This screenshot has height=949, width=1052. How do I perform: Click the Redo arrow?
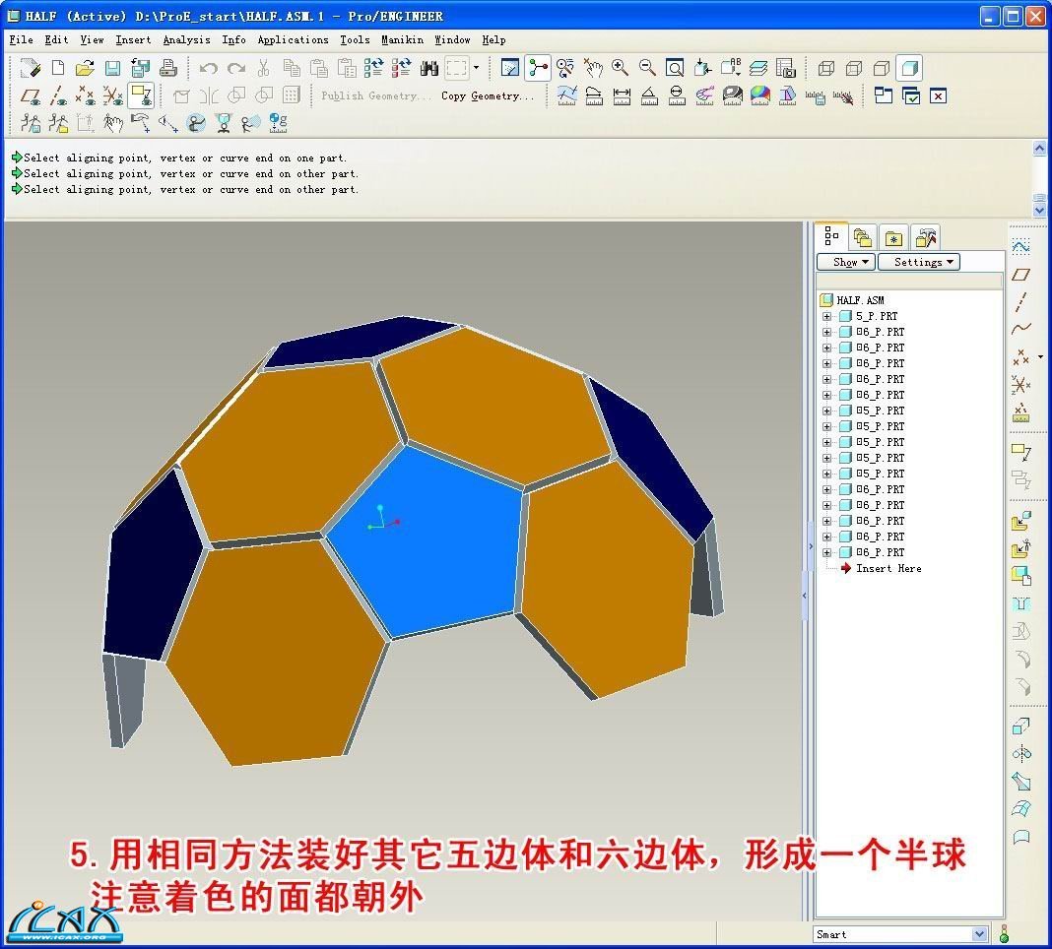(236, 68)
